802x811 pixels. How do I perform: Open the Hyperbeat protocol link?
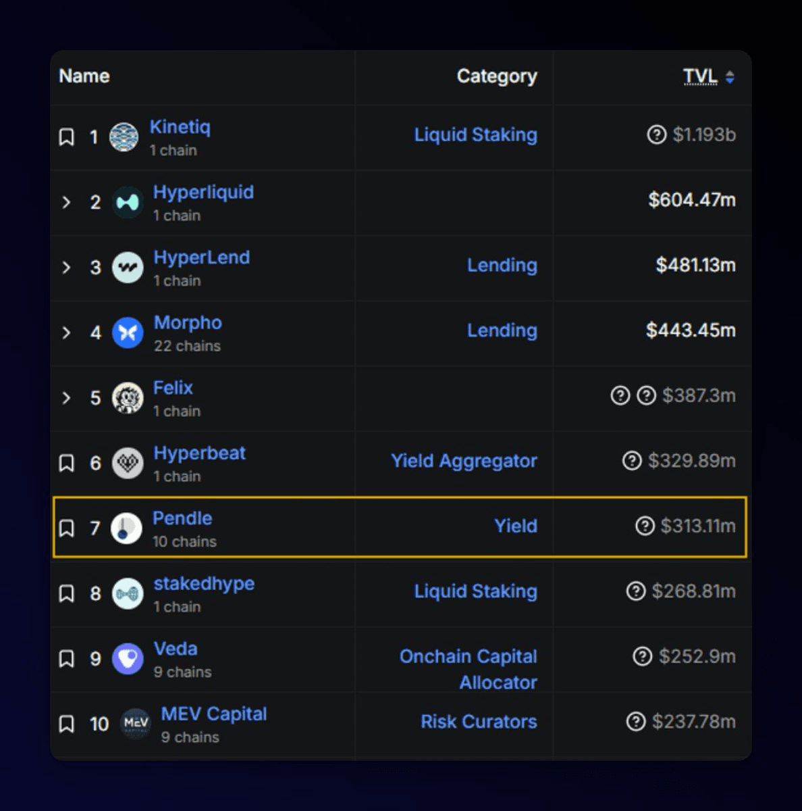[199, 453]
